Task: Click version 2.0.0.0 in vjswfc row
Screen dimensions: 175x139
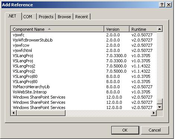Action: pyautogui.click(x=113, y=35)
